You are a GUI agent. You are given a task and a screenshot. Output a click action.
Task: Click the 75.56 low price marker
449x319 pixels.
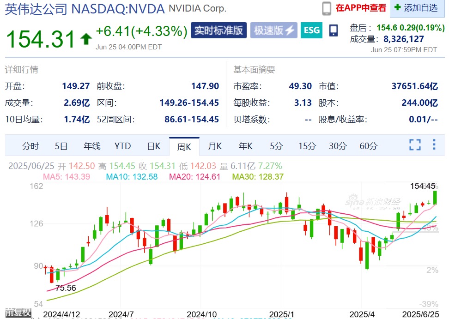[x=66, y=288]
